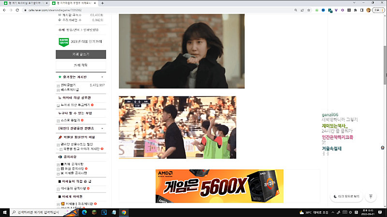The width and height of the screenshot is (387, 217).
Task: Jump to top with the arrow button
Action: [371, 197]
